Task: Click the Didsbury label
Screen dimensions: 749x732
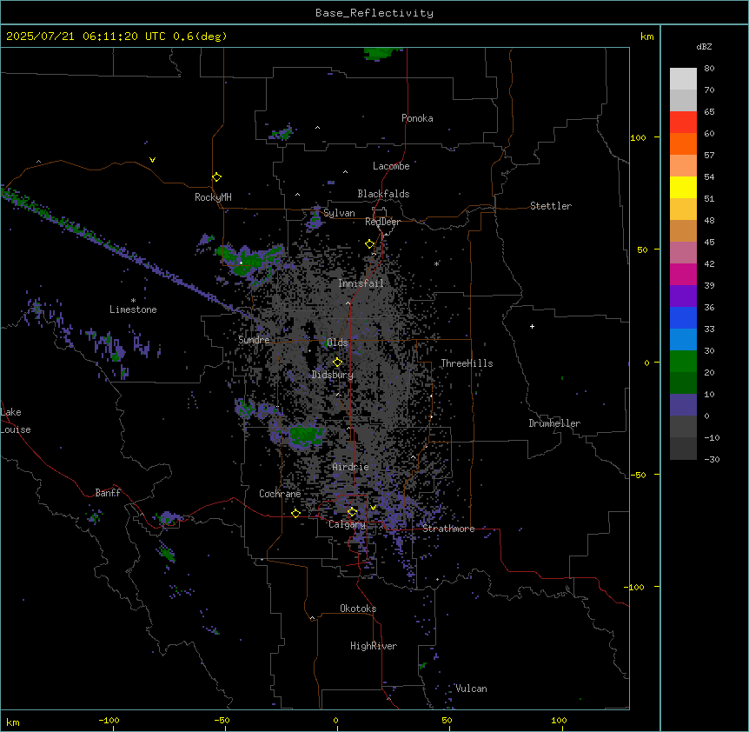Action: (333, 375)
